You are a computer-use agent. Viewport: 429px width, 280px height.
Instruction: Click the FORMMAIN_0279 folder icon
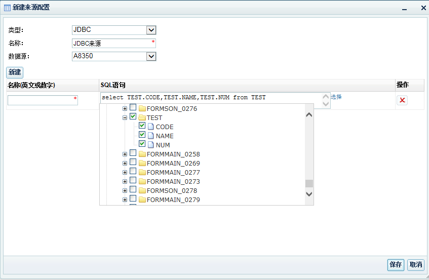coord(142,199)
